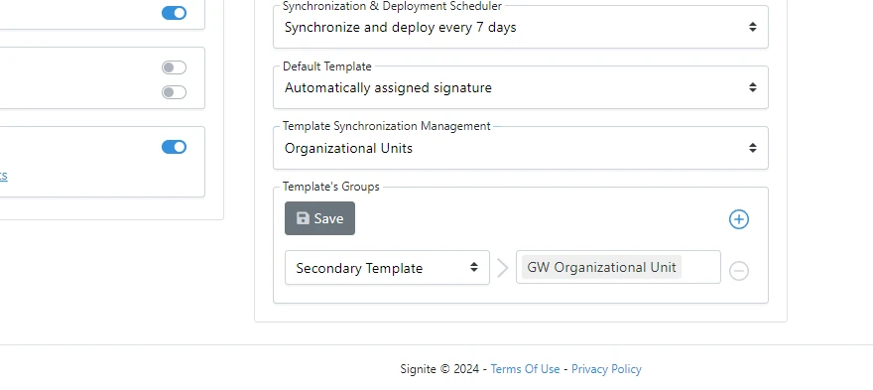This screenshot has height=390, width=873.
Task: Open the Synchronize and deploy every 7 days dropdown
Action: click(521, 27)
